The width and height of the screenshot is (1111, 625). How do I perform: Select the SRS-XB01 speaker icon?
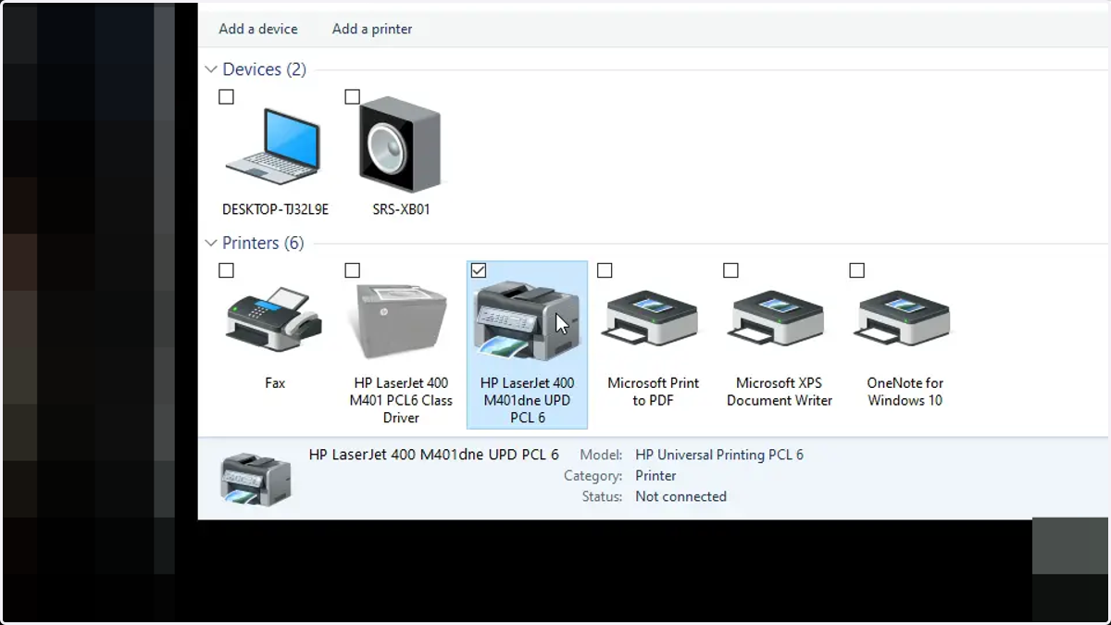tap(400, 144)
